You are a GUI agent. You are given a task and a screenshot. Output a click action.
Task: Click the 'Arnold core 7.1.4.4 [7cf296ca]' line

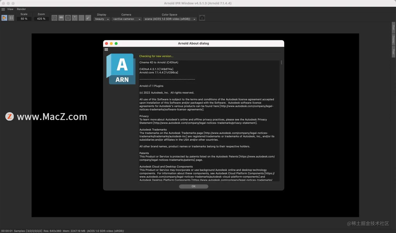[158, 73]
